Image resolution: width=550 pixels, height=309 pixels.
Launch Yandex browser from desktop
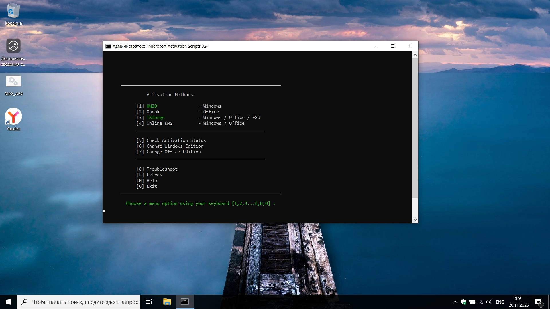pos(13,117)
